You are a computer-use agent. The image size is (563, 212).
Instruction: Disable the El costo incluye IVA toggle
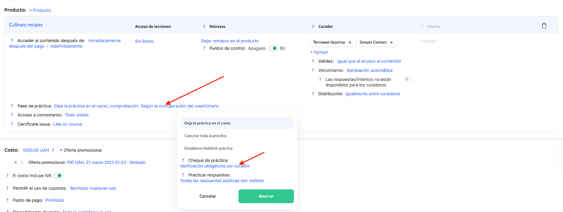point(58,176)
